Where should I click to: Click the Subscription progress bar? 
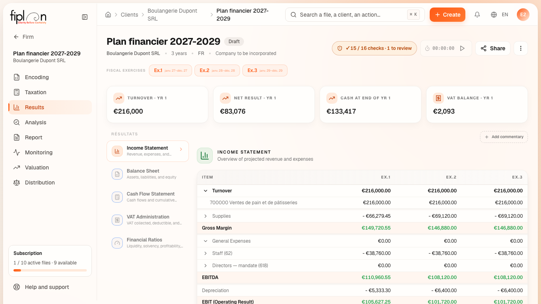coord(50,270)
